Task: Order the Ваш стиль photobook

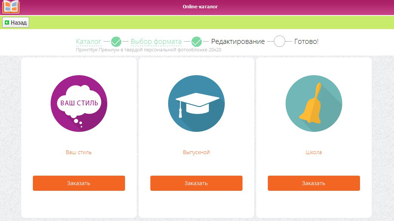Action: click(x=79, y=183)
